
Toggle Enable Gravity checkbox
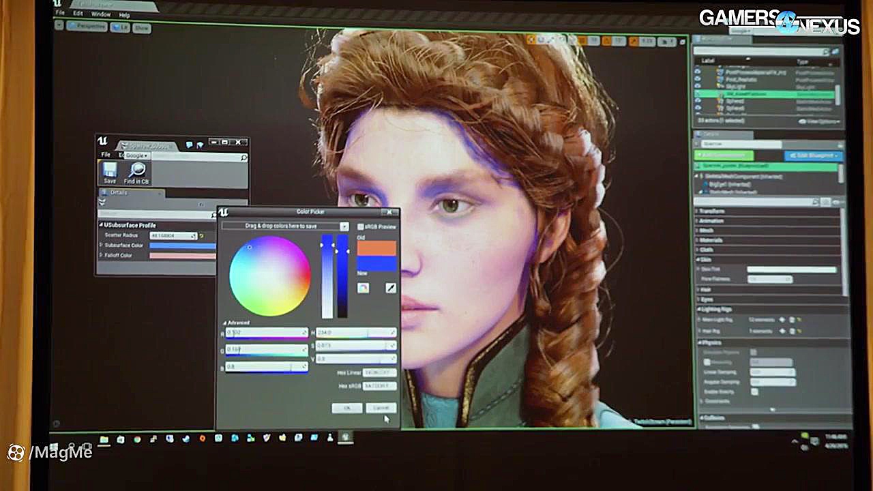(x=754, y=391)
